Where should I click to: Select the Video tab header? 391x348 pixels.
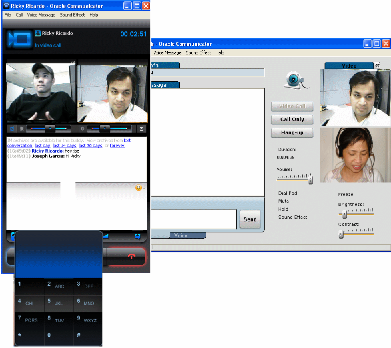click(349, 66)
